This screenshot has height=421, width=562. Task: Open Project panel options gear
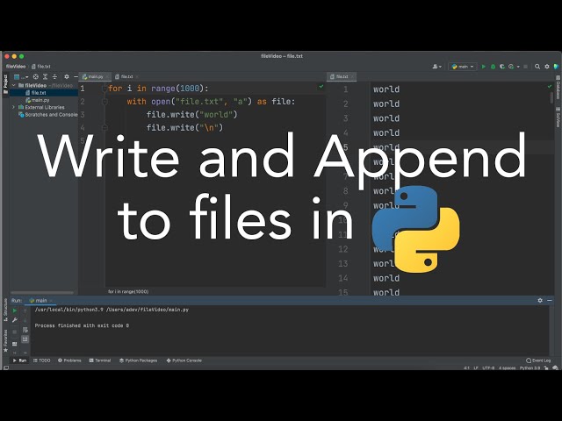[67, 76]
